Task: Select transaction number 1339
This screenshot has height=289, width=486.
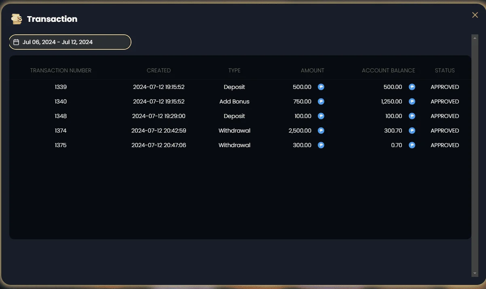Action: (x=61, y=87)
